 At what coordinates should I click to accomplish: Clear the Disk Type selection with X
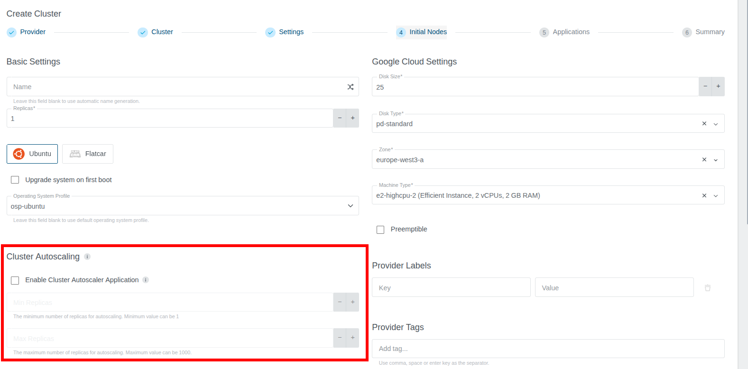704,123
